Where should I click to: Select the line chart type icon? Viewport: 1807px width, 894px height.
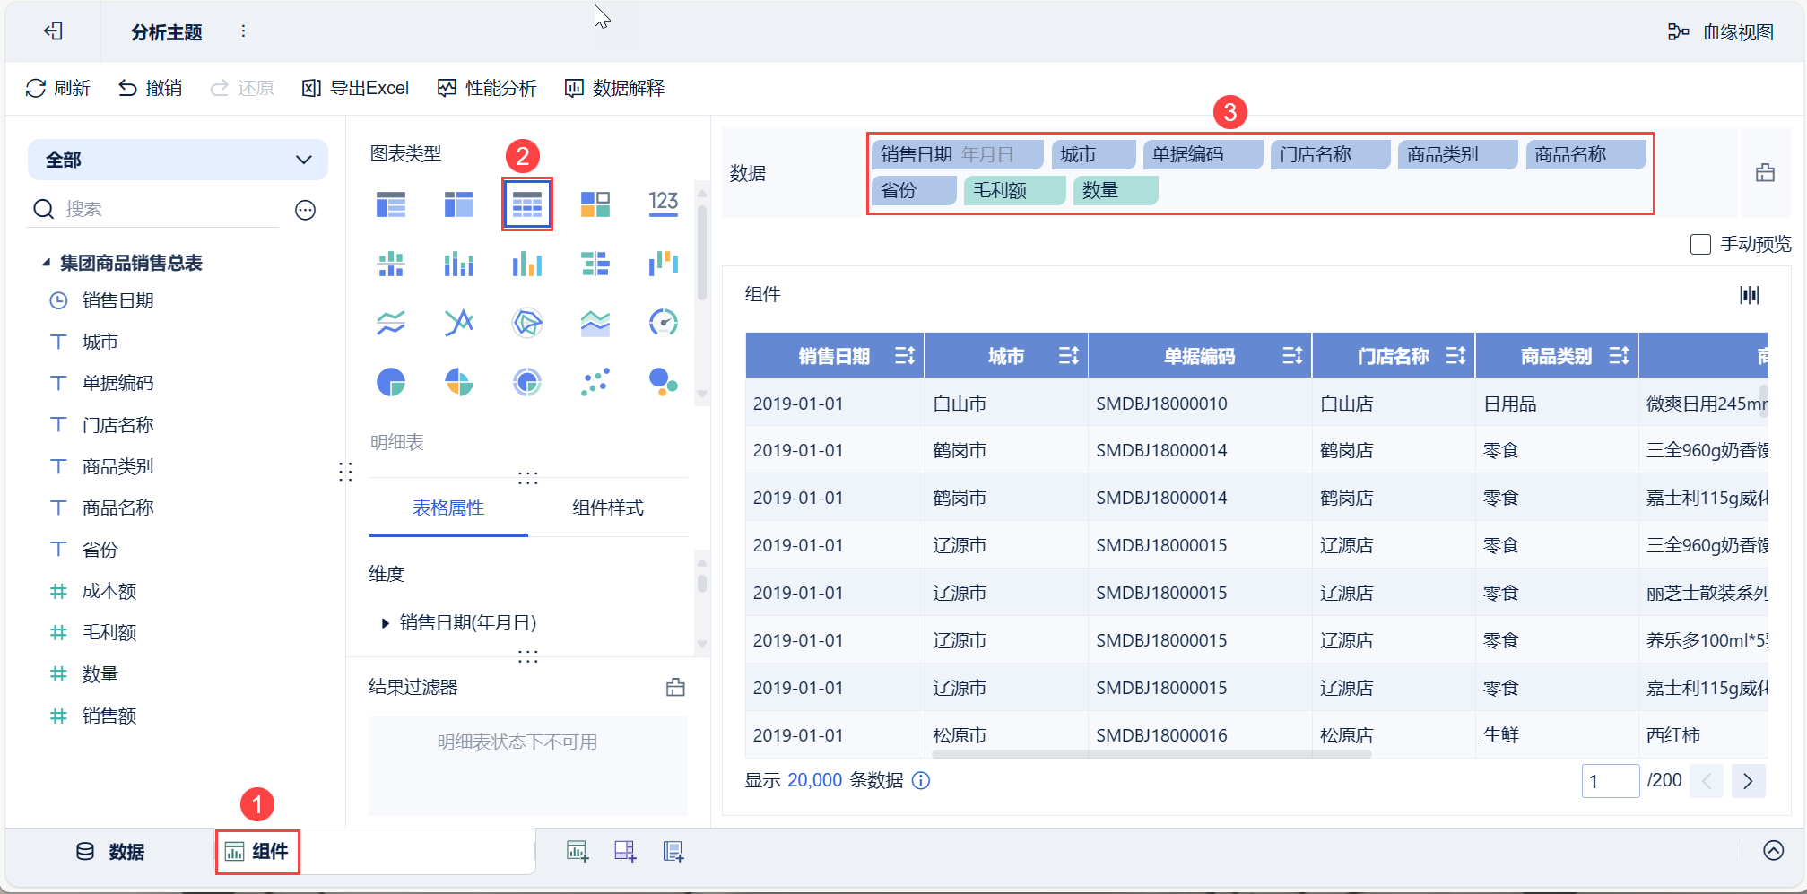pos(391,323)
